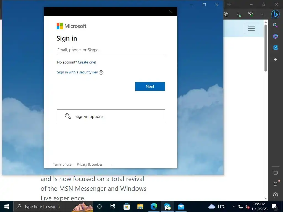Click the Edge page vertical scrollbar
Screen dimensions: 283x212
[266, 48]
